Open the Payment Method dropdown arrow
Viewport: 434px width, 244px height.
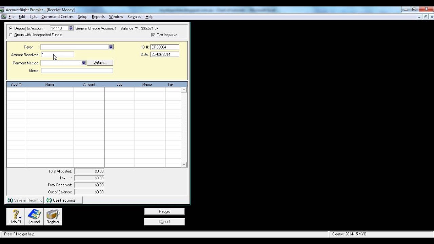click(83, 63)
